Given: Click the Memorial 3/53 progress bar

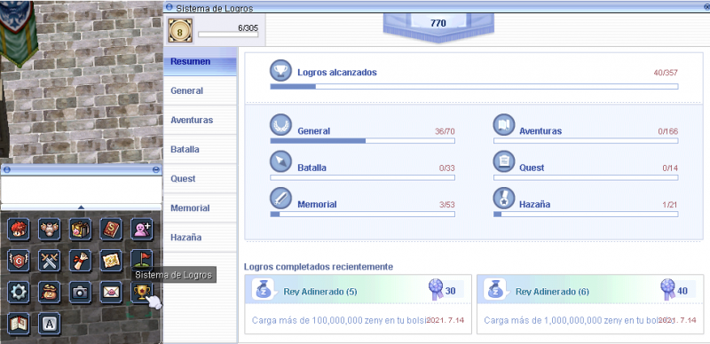Looking at the screenshot, I should [362, 214].
